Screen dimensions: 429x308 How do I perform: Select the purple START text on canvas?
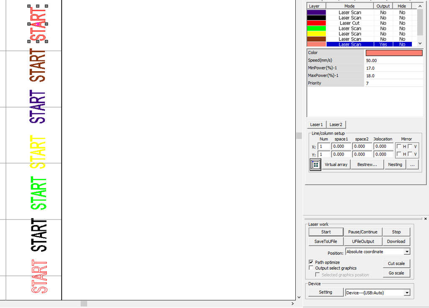click(37, 106)
